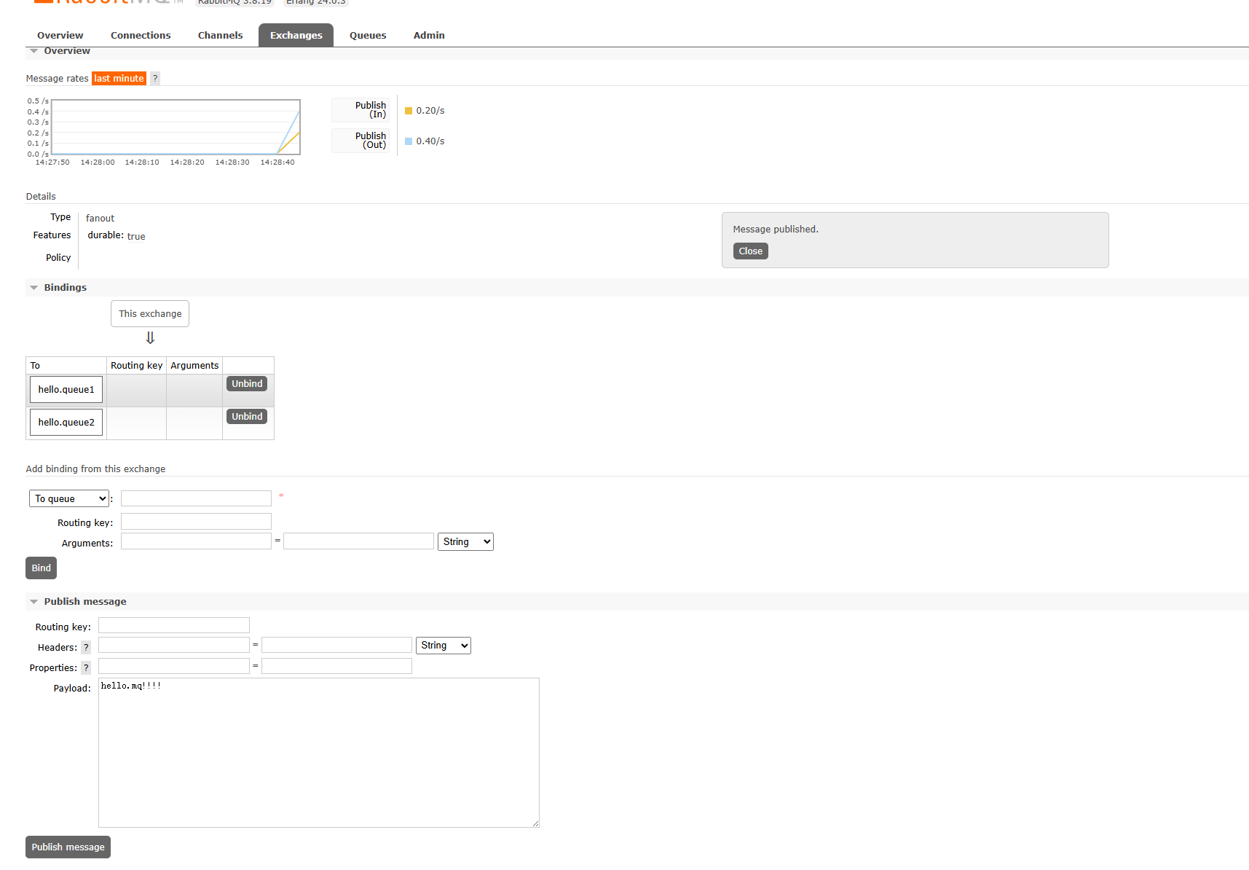Focus the Properties value field
The height and width of the screenshot is (870, 1249).
336,666
